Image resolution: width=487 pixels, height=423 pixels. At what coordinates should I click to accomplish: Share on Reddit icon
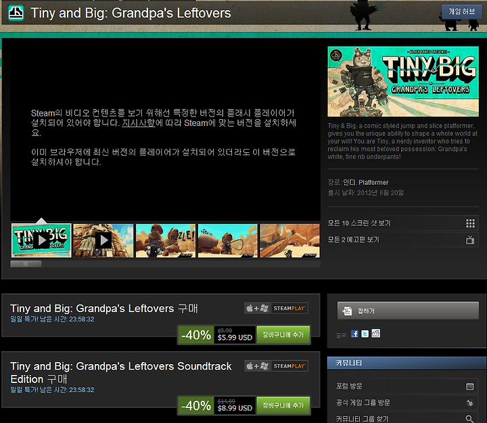point(376,334)
